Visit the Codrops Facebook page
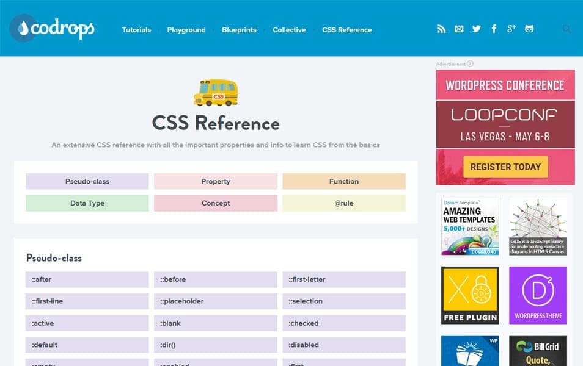 click(x=494, y=28)
